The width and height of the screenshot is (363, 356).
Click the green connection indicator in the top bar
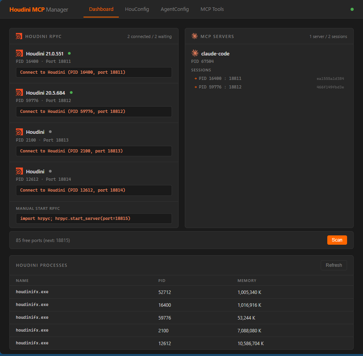(352, 9)
